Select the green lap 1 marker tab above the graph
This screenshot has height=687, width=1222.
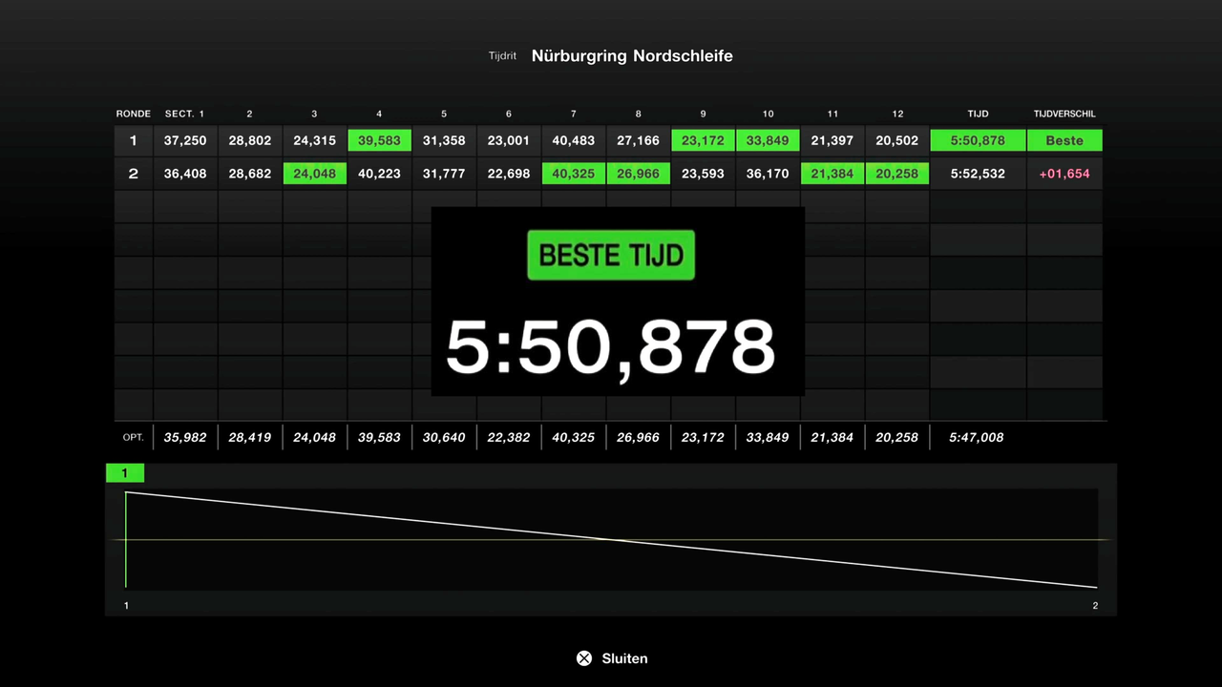click(124, 473)
